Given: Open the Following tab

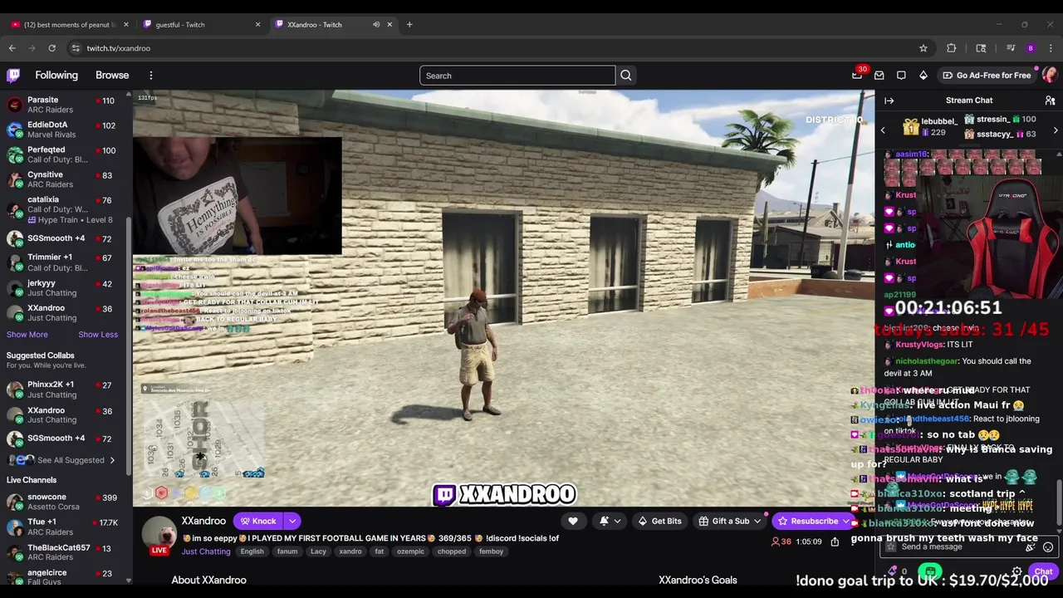Looking at the screenshot, I should tap(56, 76).
